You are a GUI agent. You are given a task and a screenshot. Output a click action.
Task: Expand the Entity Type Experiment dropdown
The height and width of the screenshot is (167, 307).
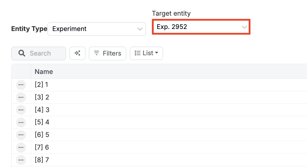pos(97,29)
